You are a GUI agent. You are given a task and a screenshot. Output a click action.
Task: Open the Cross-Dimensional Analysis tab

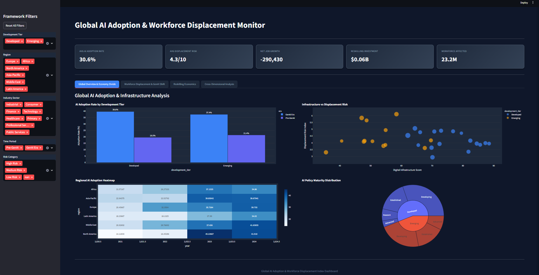click(x=219, y=84)
